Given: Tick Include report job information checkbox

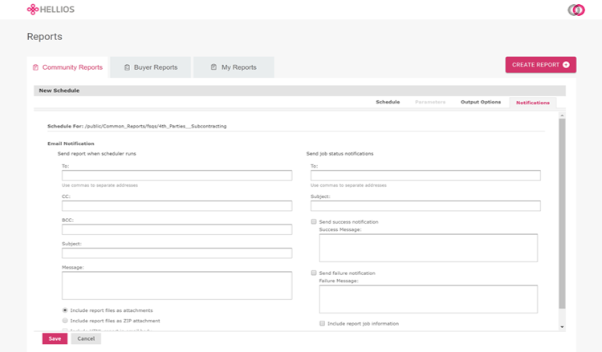Looking at the screenshot, I should (322, 324).
